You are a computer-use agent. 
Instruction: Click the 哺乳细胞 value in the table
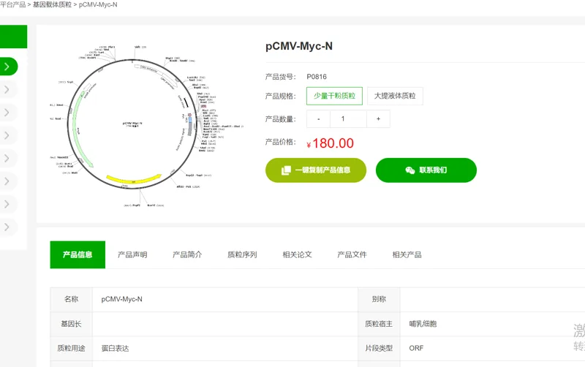[423, 324]
